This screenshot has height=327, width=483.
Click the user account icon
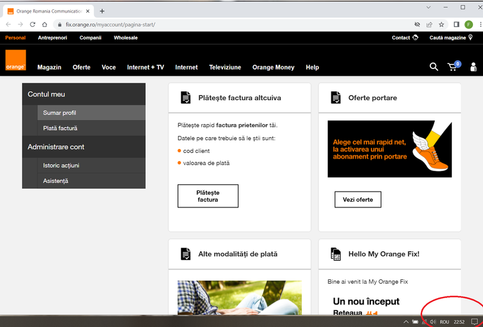pos(473,67)
